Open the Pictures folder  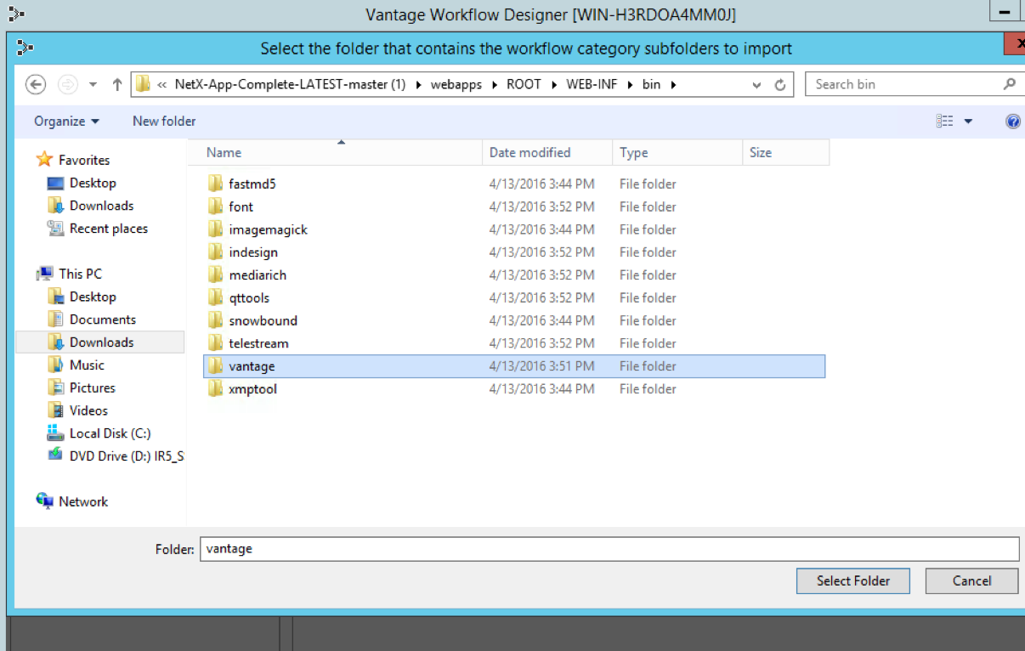(92, 388)
